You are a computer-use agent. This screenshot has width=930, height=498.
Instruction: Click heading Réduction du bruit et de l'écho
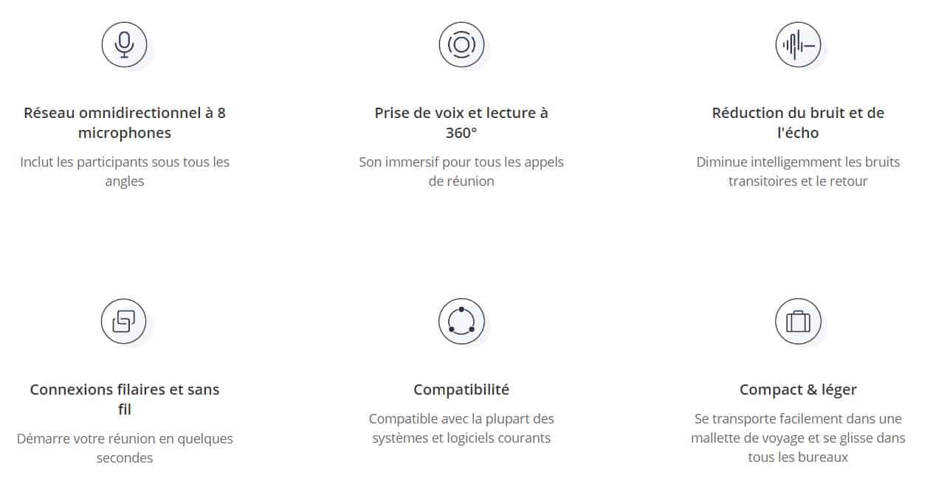click(x=798, y=123)
